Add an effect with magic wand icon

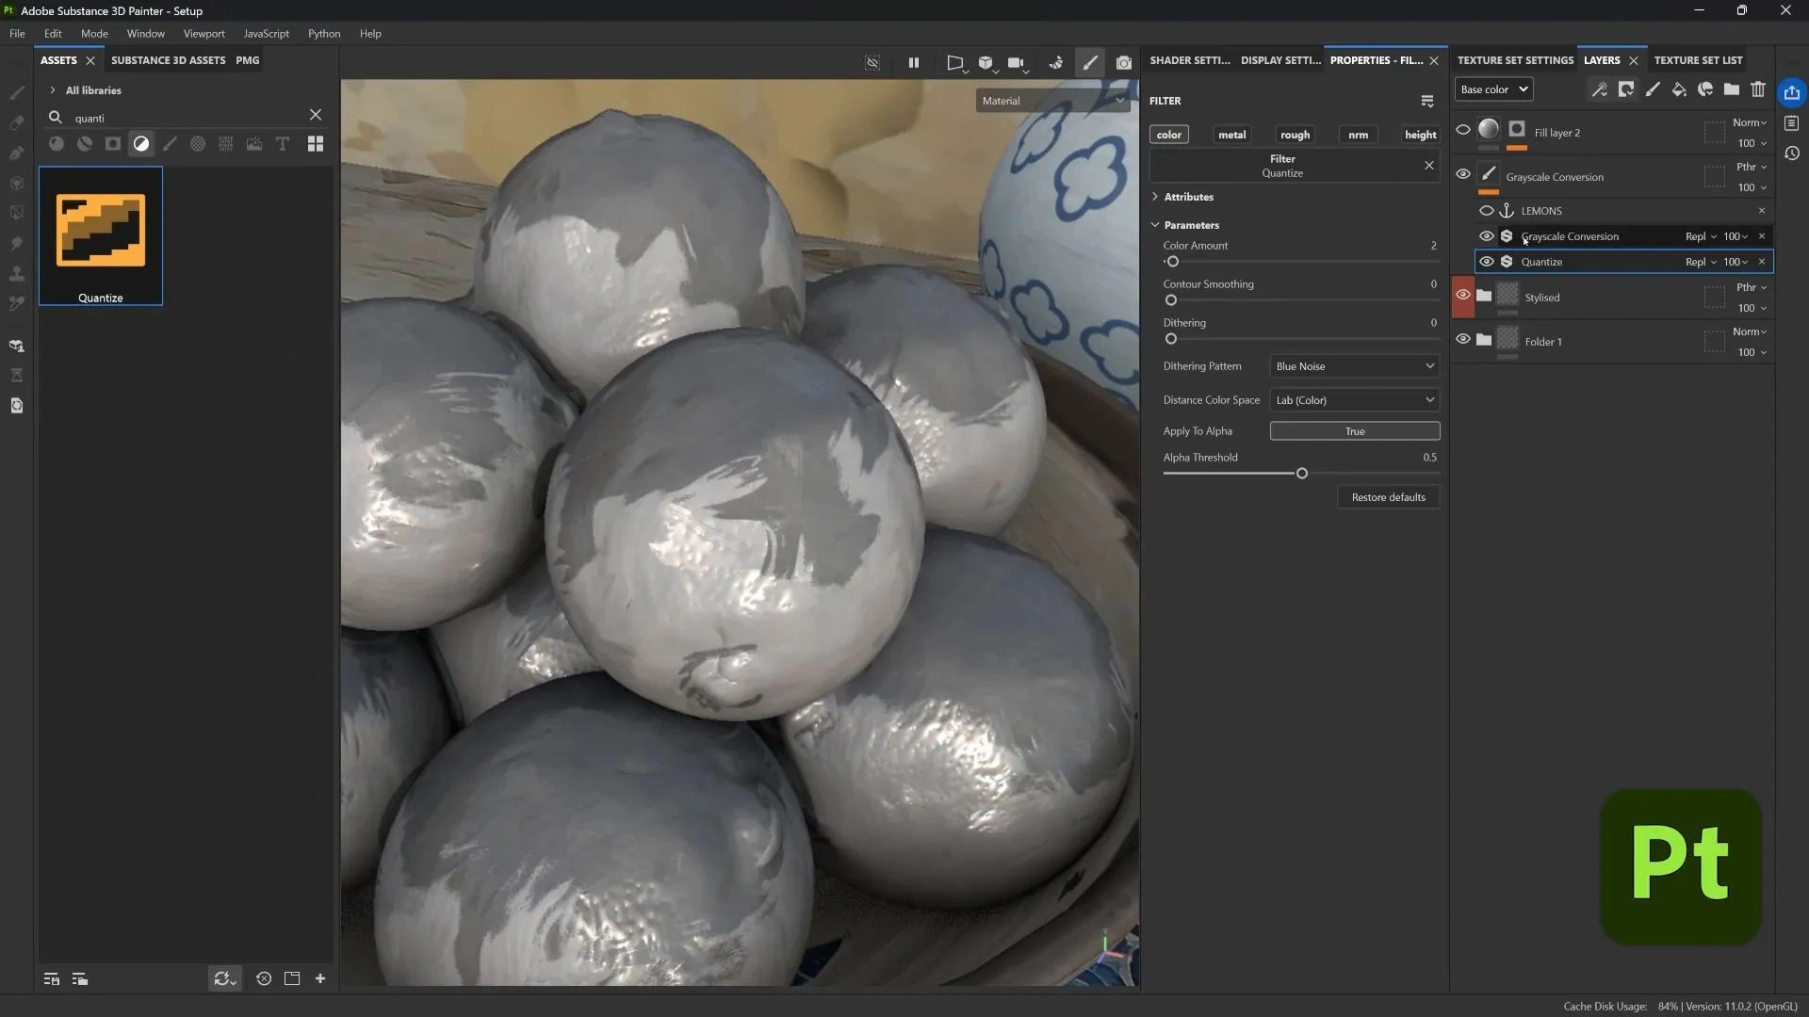(1599, 89)
